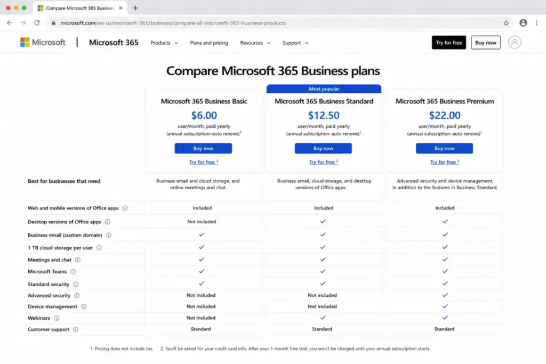Click the black Try for free button
Viewport: 546px width, 364px height.
448,43
